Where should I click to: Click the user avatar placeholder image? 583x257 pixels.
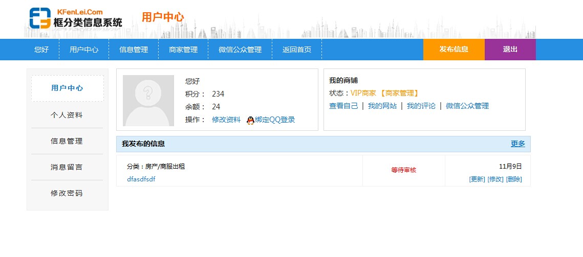148,101
